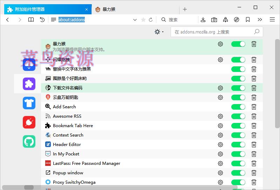Search addons.mozilla.org input field
Viewport: 280px width, 190px height.
217,32
